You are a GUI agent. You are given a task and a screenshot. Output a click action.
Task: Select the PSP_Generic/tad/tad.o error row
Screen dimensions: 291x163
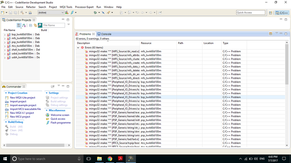(x=180, y=139)
